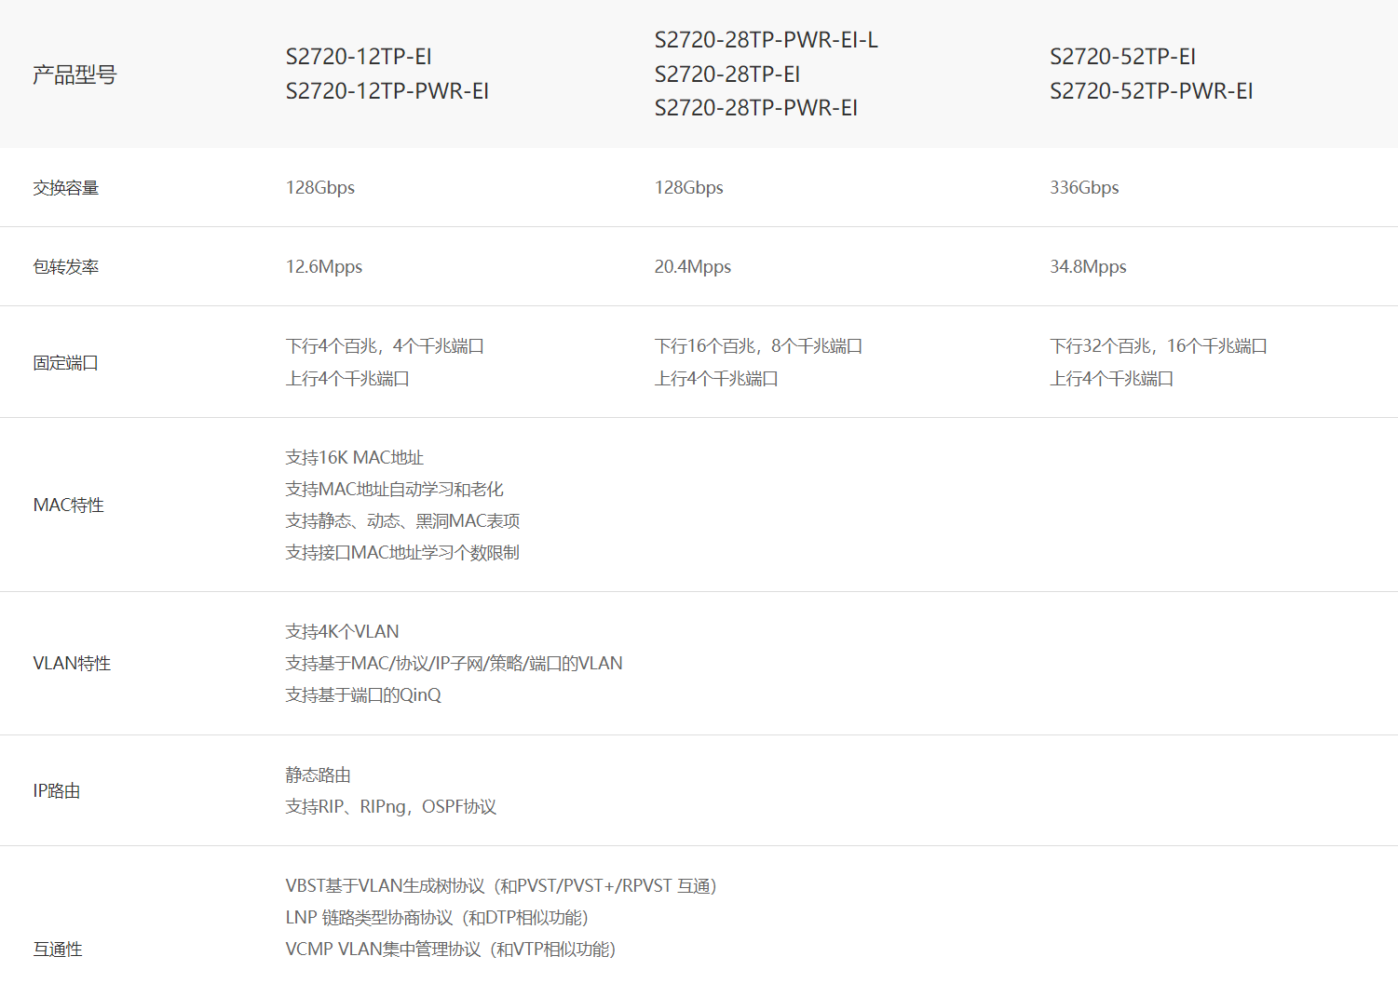Click the 交换容量 row label

coord(65,188)
